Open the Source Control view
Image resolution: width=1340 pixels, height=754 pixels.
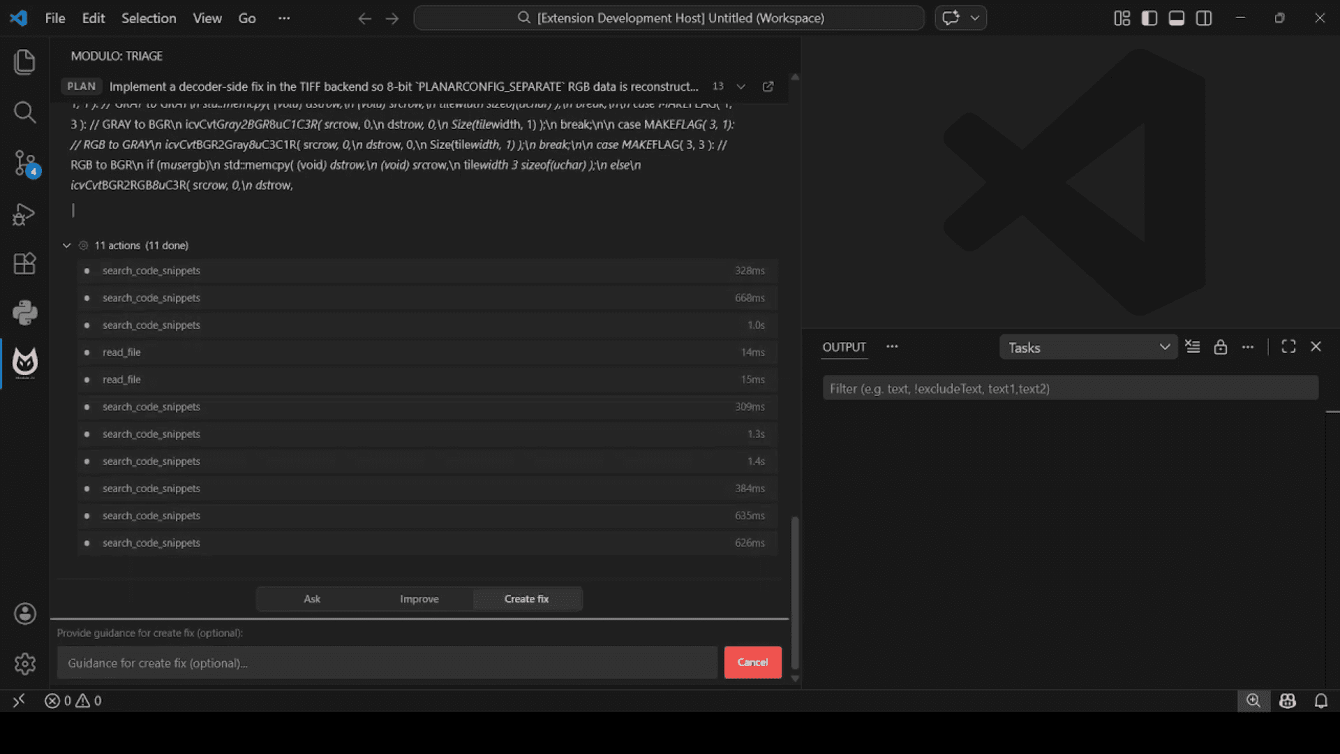click(24, 163)
